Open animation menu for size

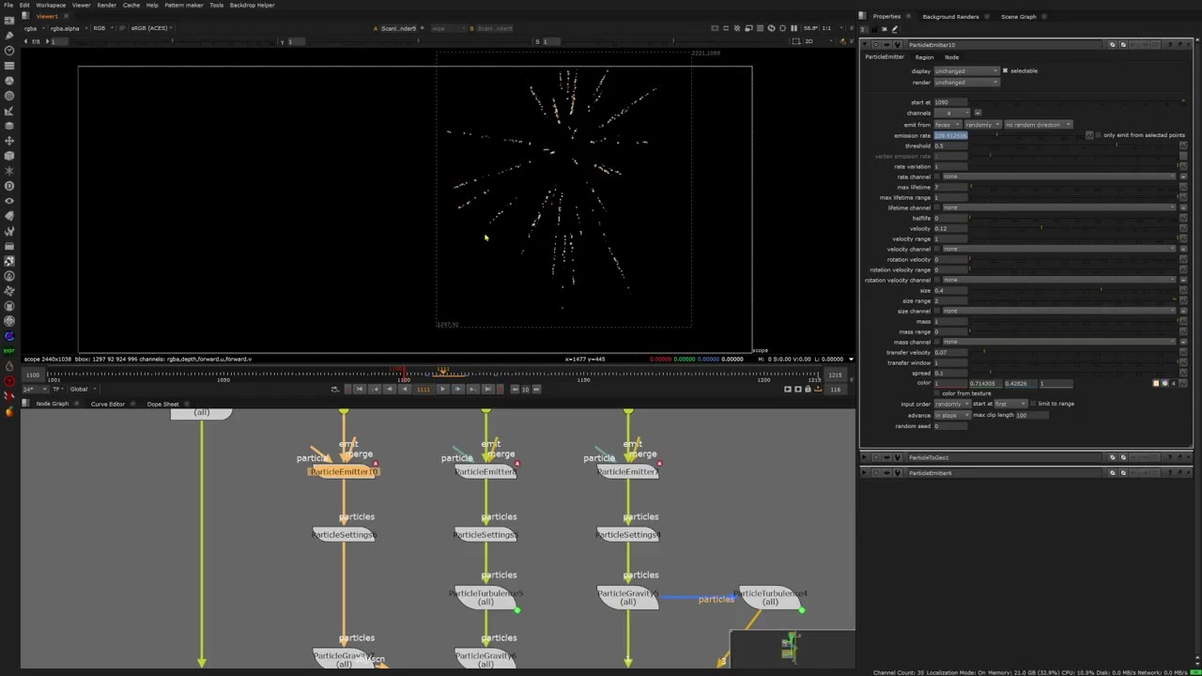coord(1183,290)
